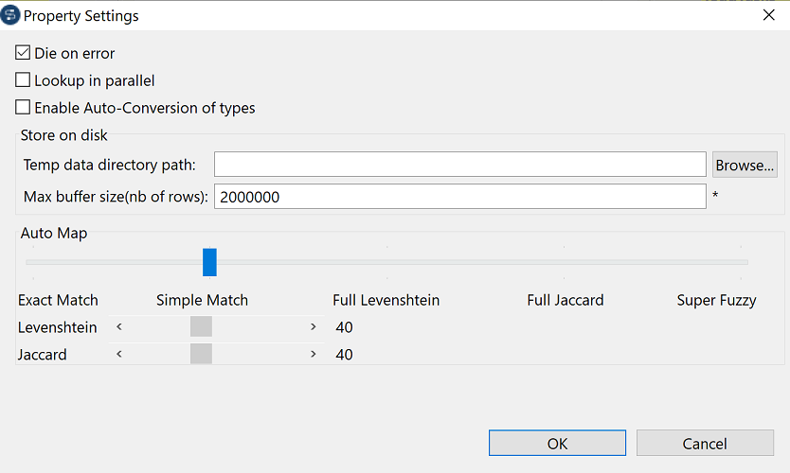Click the Max buffer size input field
Image resolution: width=790 pixels, height=473 pixels.
[x=459, y=197]
